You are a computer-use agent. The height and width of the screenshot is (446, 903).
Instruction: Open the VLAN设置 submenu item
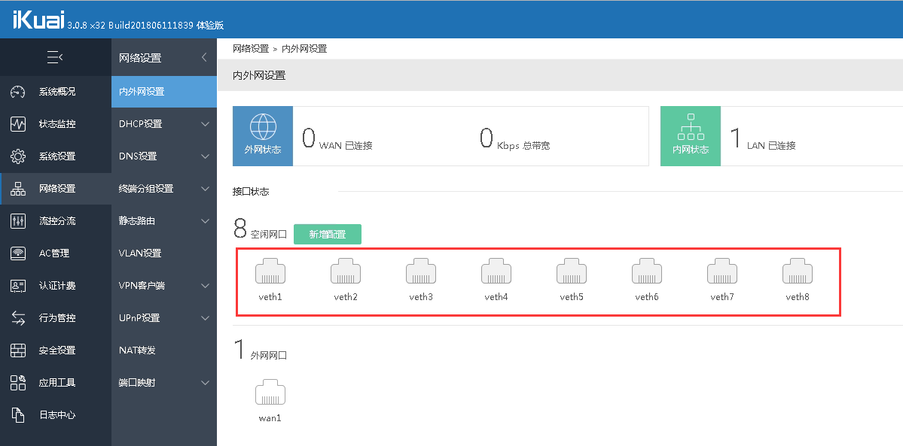tap(164, 253)
